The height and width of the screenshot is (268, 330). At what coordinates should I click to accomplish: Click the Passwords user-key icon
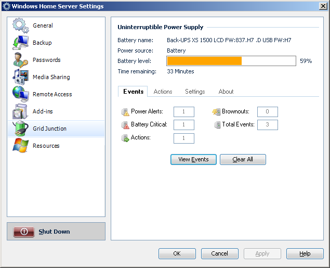pos(20,60)
